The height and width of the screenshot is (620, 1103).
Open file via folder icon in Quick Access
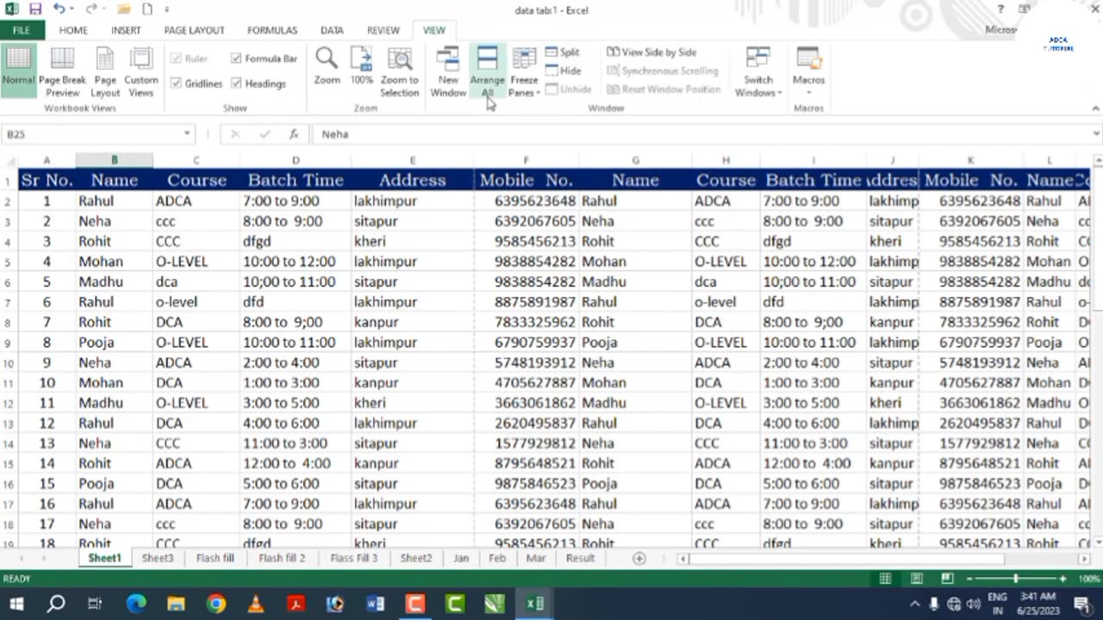tap(124, 9)
